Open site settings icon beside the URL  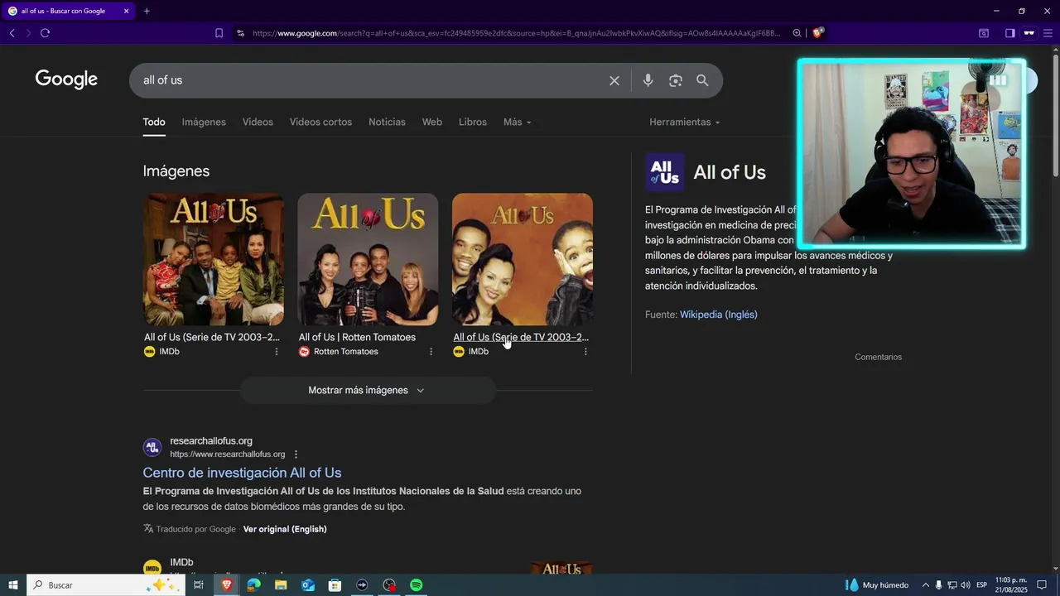click(240, 33)
